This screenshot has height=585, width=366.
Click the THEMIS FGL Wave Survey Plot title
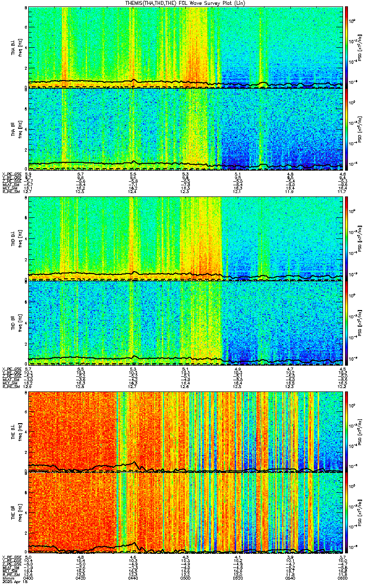[x=186, y=3]
